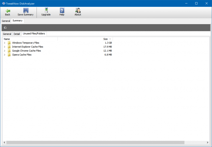Viewport: 212px width, 147px height.
Task: Click the horizontal scrollbar left arrow
Action: point(5,142)
